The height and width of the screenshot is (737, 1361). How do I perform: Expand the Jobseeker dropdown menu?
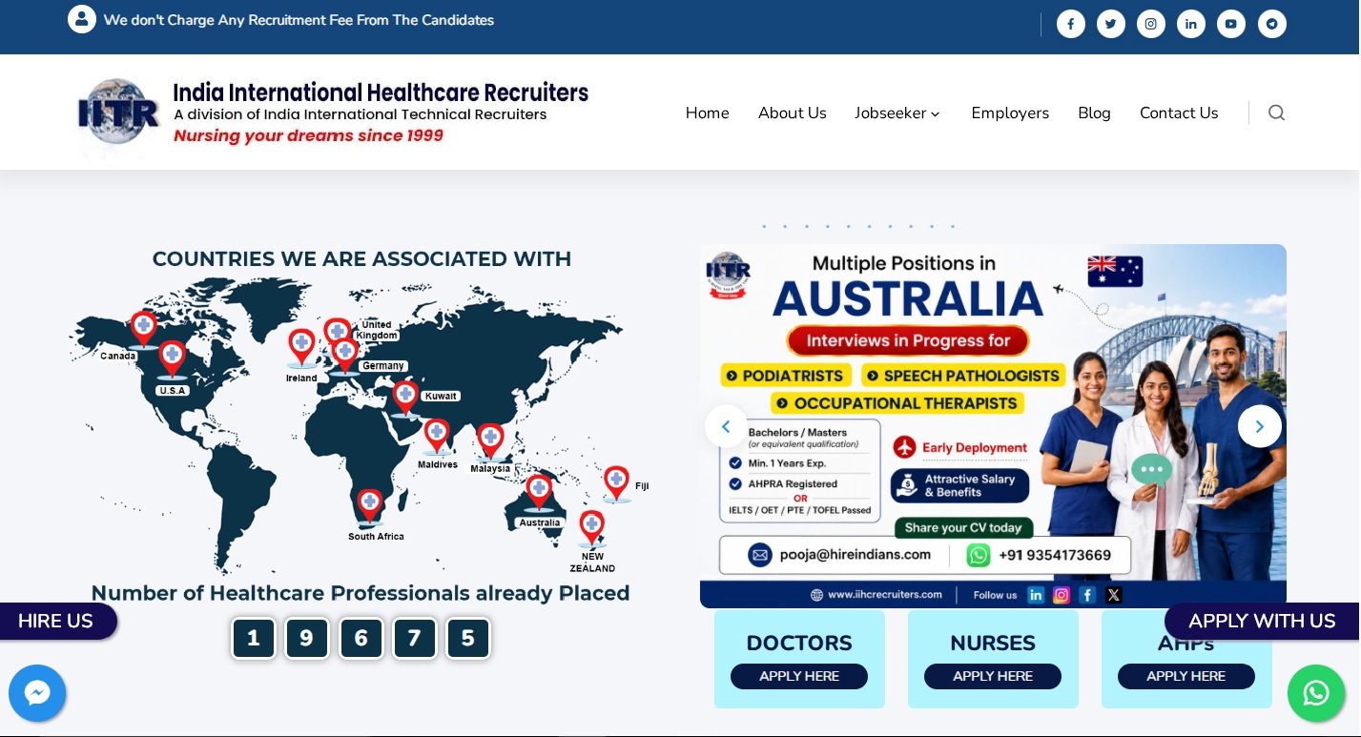click(897, 113)
